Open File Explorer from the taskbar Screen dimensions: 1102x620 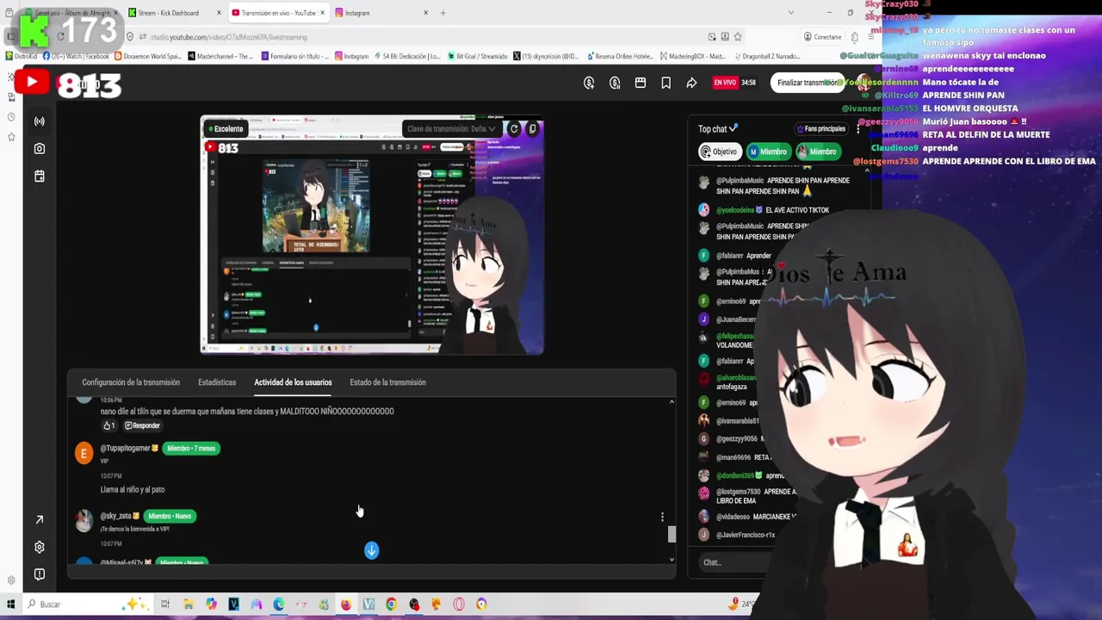(x=188, y=604)
